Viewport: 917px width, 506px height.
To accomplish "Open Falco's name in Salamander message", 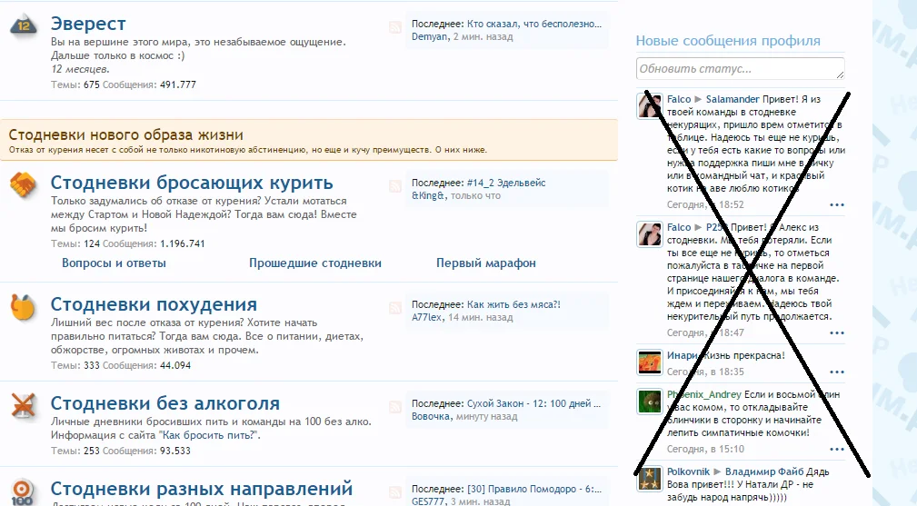I will click(679, 99).
